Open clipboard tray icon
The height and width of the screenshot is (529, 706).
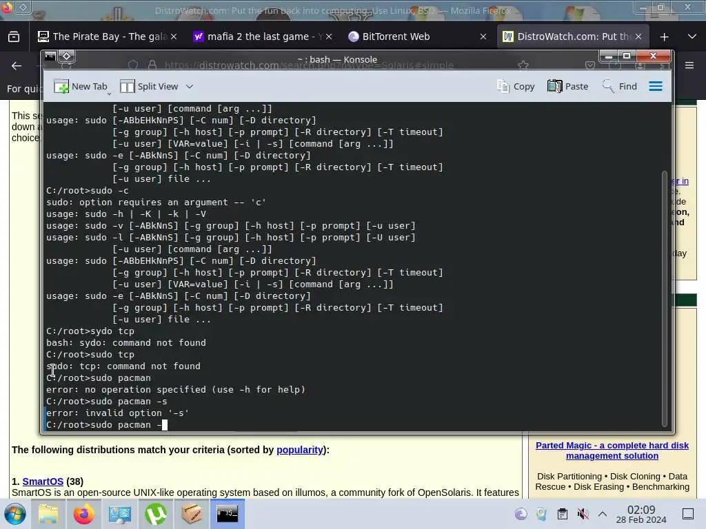[563, 514]
